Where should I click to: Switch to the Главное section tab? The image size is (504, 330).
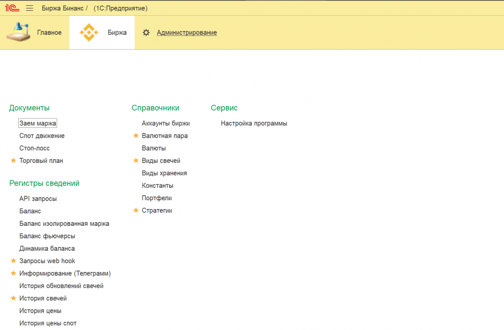pyautogui.click(x=34, y=32)
